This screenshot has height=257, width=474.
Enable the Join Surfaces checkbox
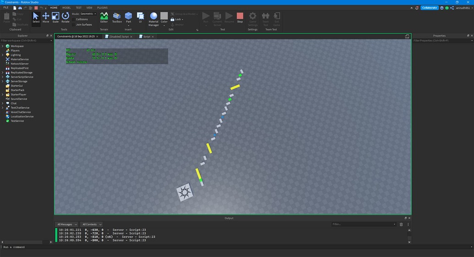click(x=73, y=25)
